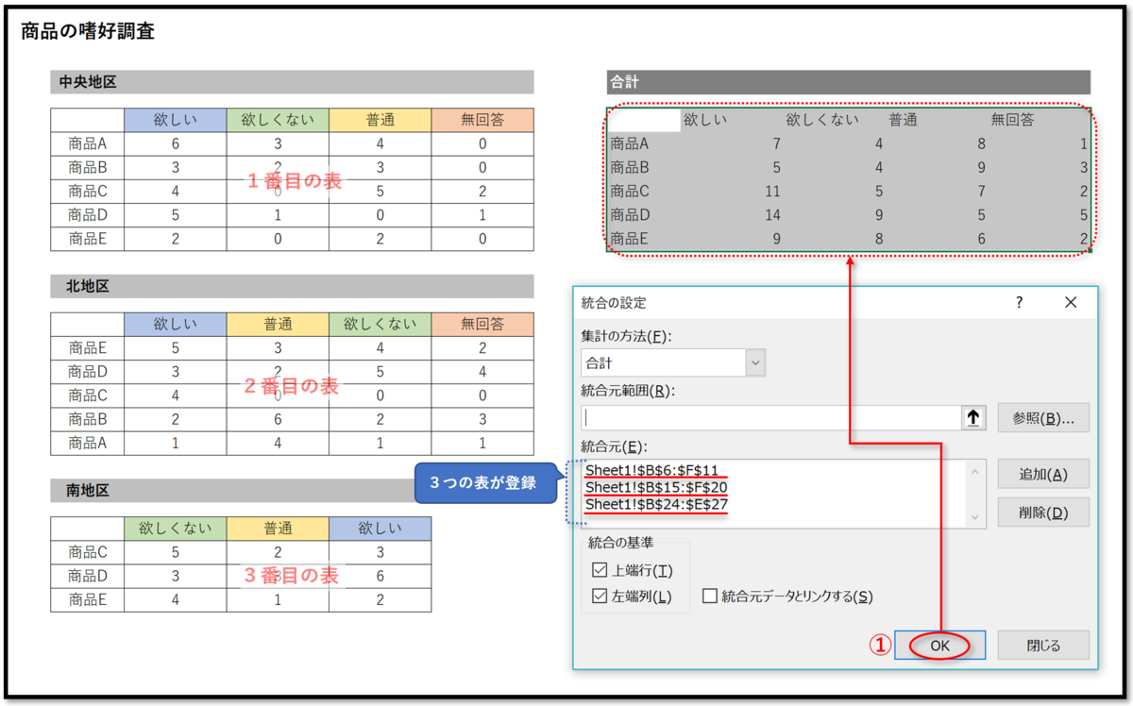Viewport: 1133px width, 706px height.
Task: Click the dropdown arrow next to 合計
Action: point(755,362)
